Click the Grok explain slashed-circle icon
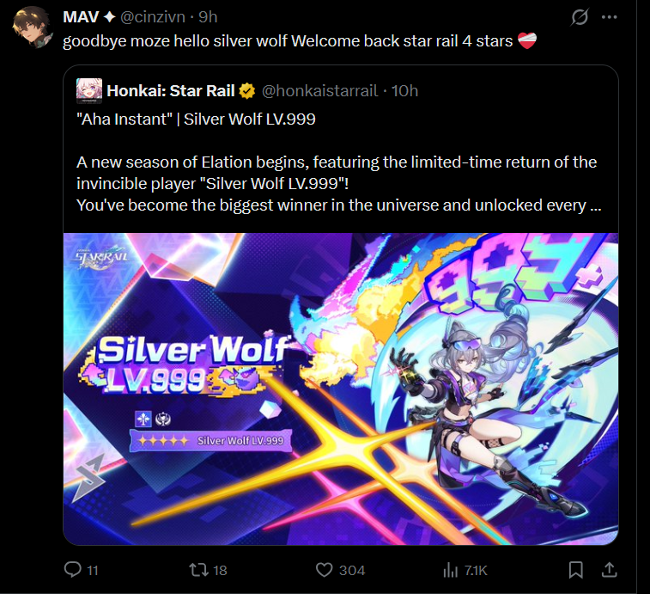Screen dimensions: 650x594 580,17
